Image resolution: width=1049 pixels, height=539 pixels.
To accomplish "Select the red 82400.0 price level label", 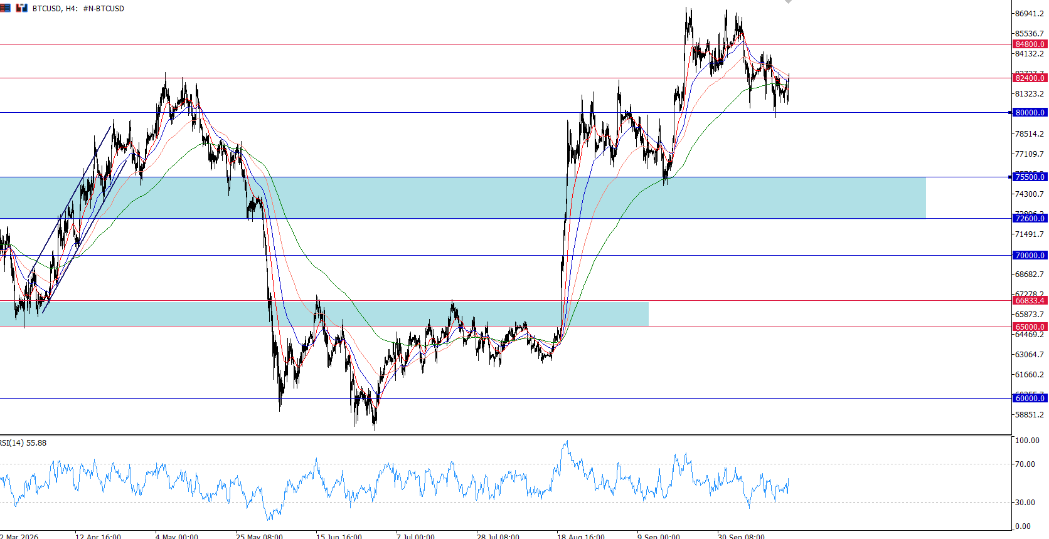I will click(x=1030, y=78).
